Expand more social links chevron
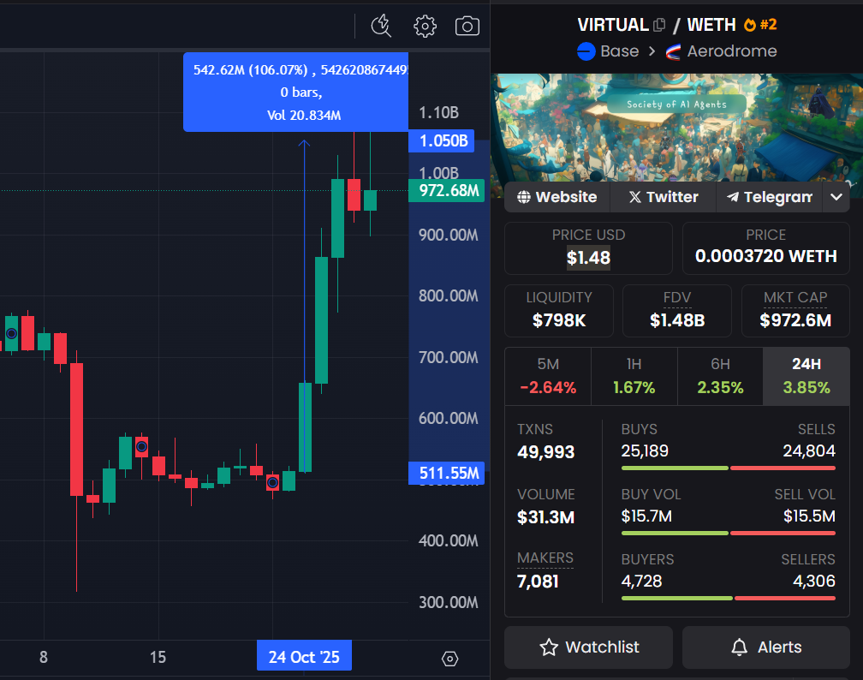Screen dimensions: 863x680 pyautogui.click(x=836, y=197)
